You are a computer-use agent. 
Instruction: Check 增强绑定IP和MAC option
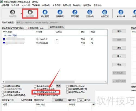click(67, 86)
